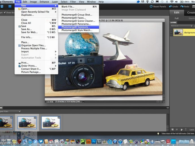Launch Adobe Bridge from the Dock
Screen dimensions: 195x146
click(x=88, y=141)
